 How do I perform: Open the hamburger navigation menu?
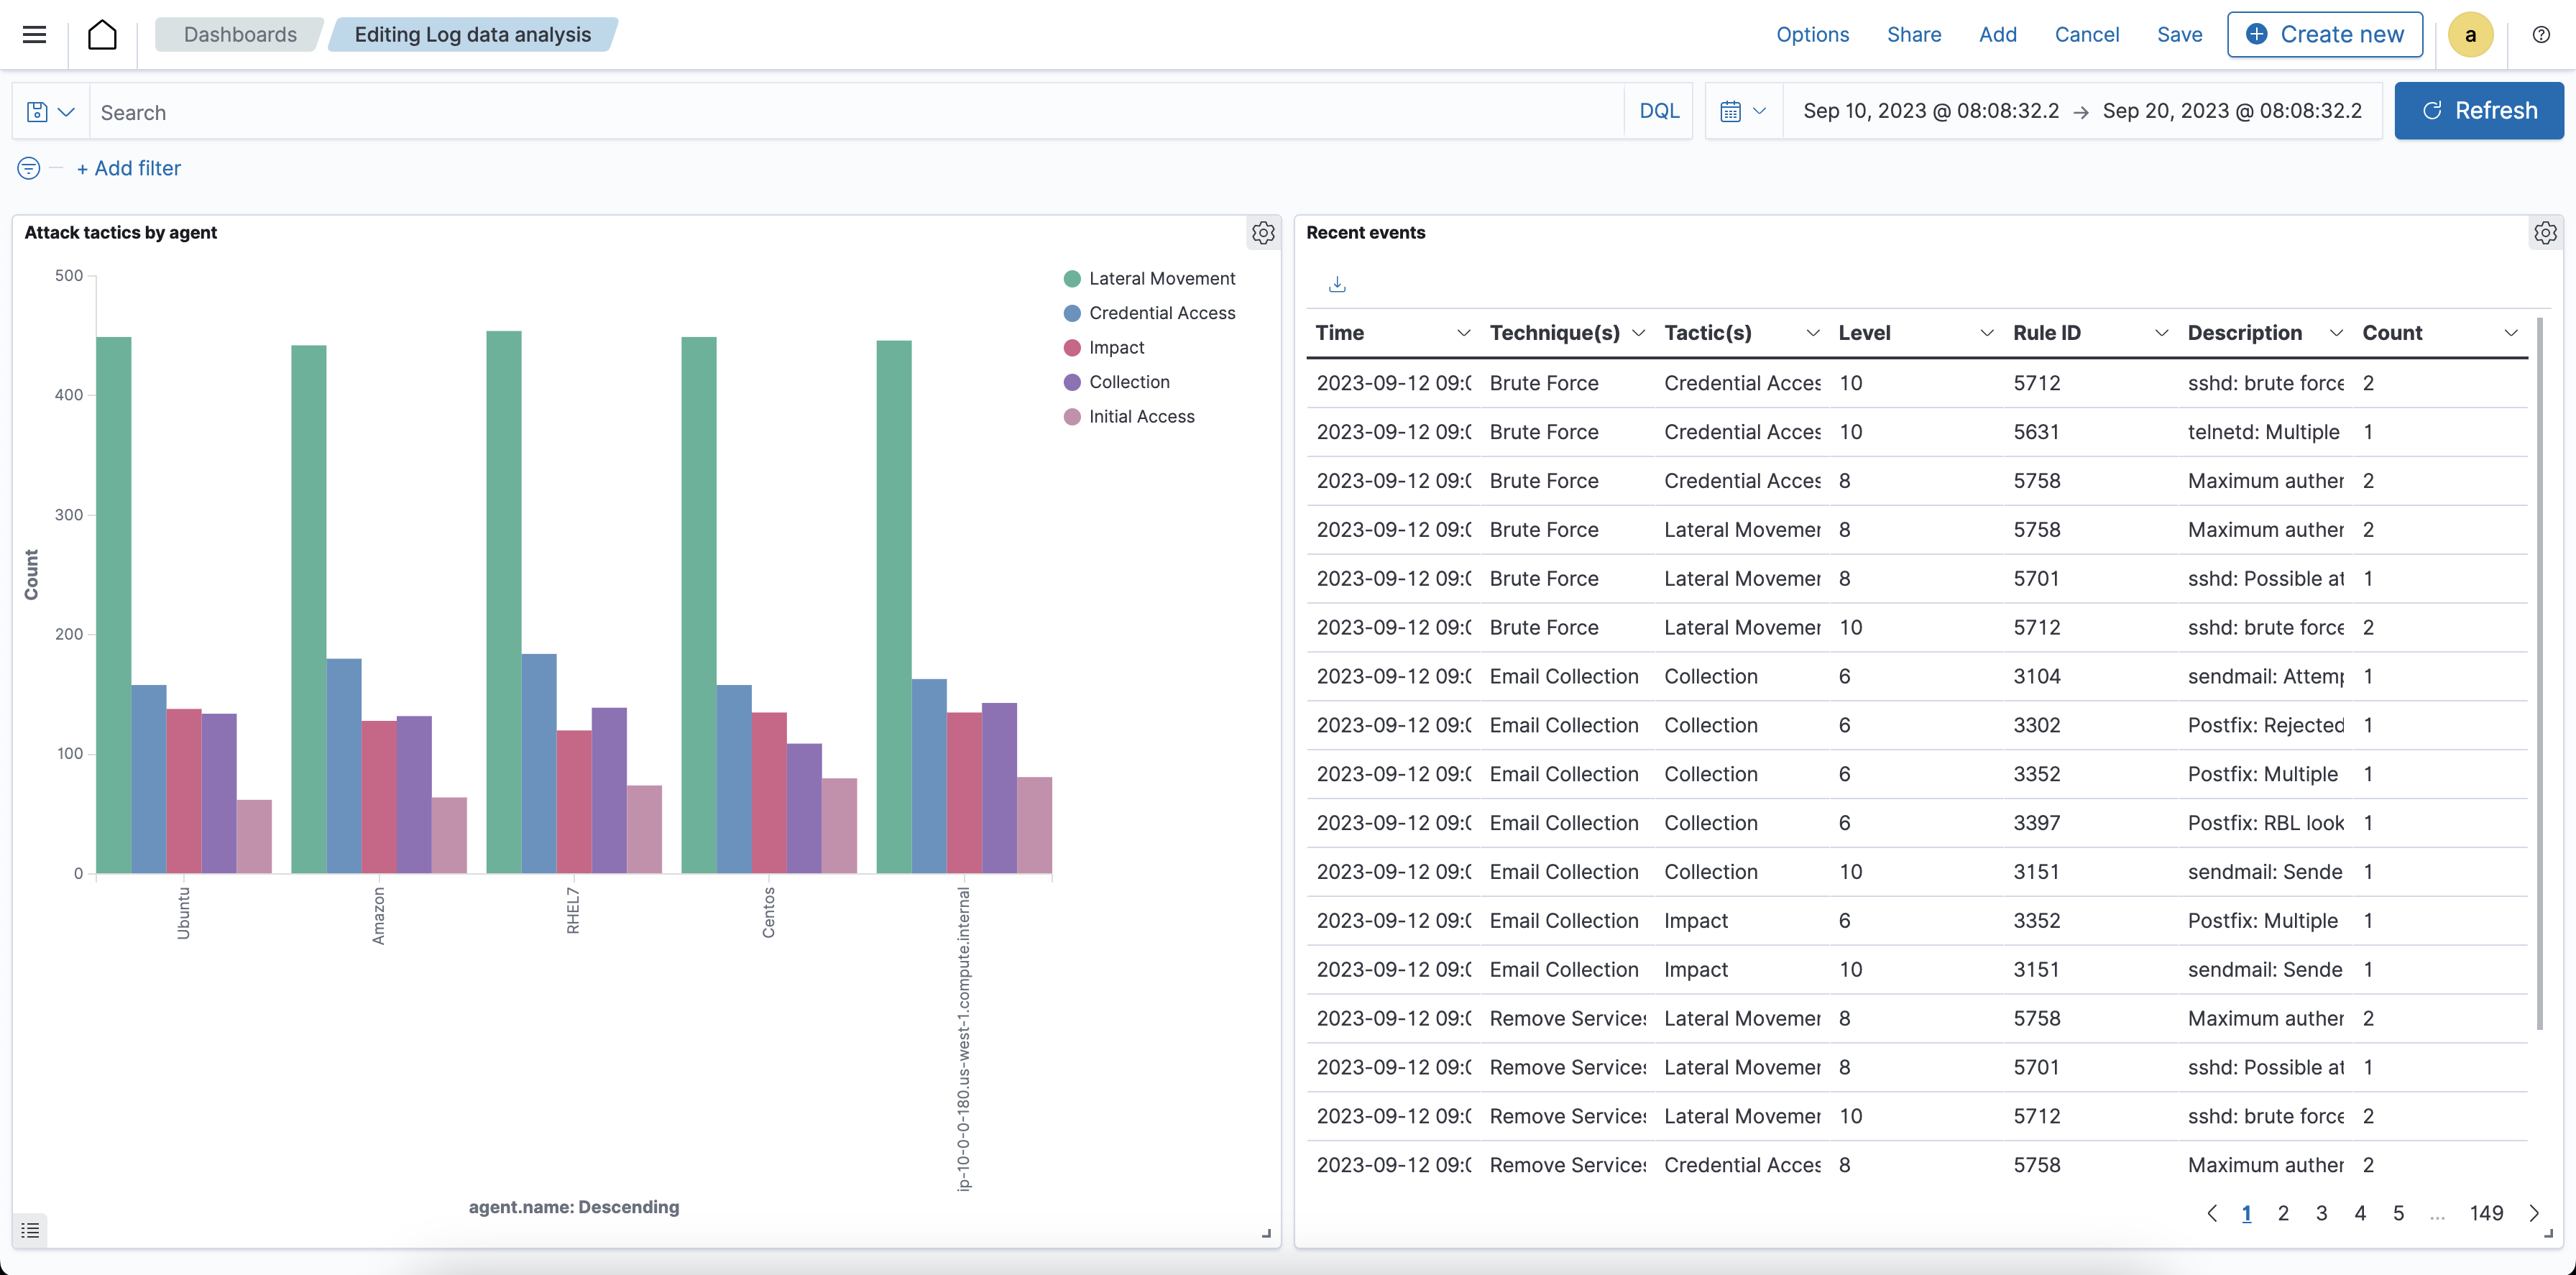coord(34,33)
